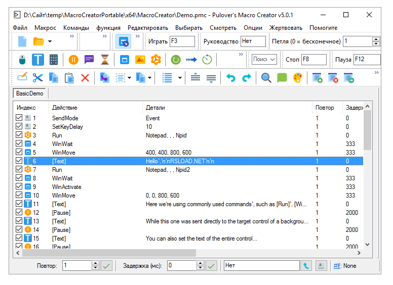This screenshot has width=393, height=285.
Task: Toggle checkbox for selected row 6 [Text]
Action: coord(19,161)
